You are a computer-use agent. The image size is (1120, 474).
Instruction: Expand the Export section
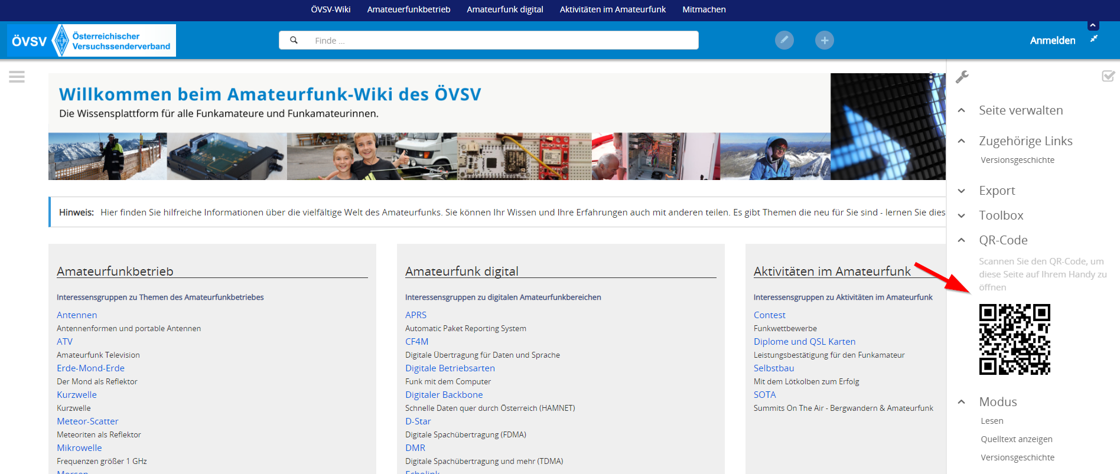click(997, 191)
